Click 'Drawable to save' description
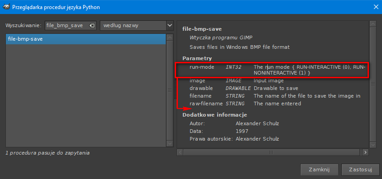The image size is (382, 179). click(x=276, y=88)
